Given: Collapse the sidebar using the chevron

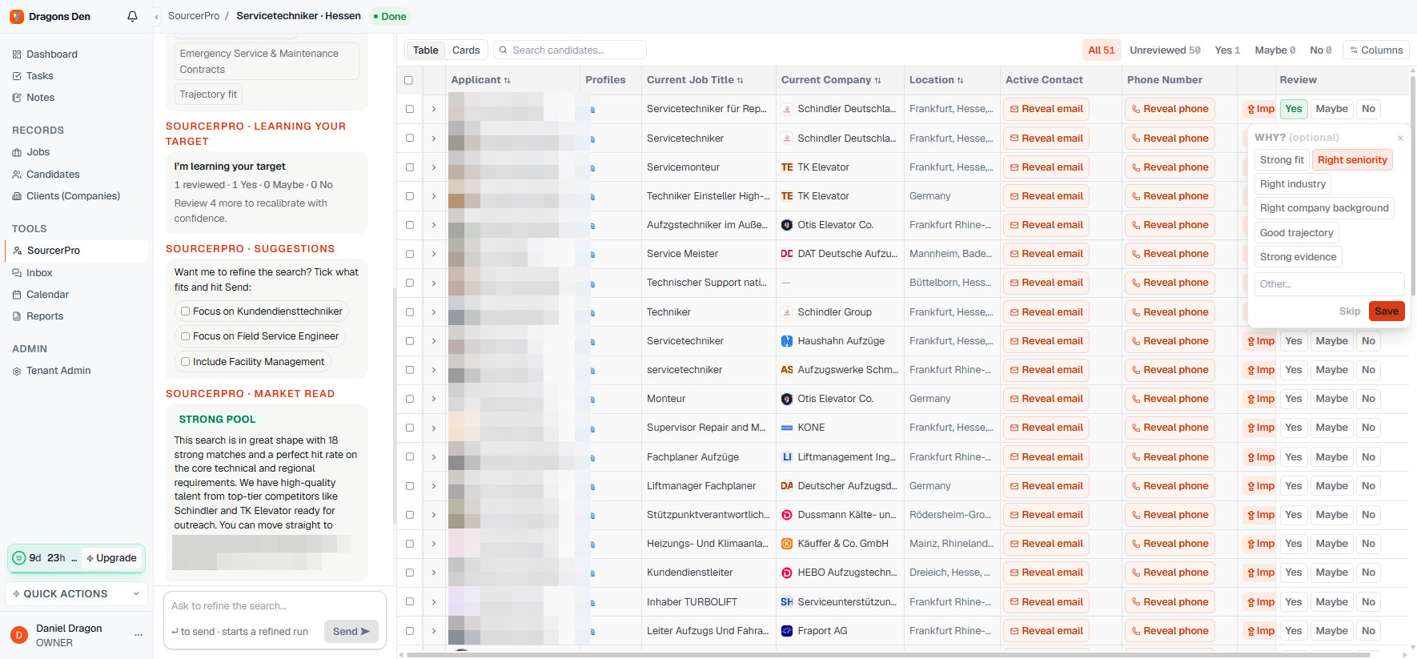Looking at the screenshot, I should (x=157, y=17).
